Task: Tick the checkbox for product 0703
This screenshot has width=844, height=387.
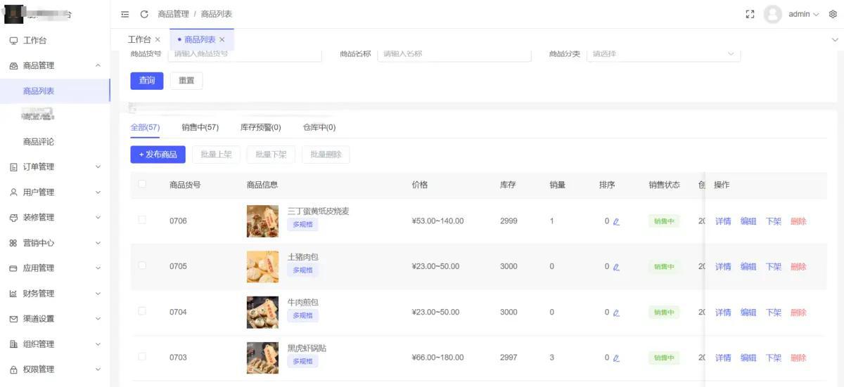Action: click(x=142, y=357)
